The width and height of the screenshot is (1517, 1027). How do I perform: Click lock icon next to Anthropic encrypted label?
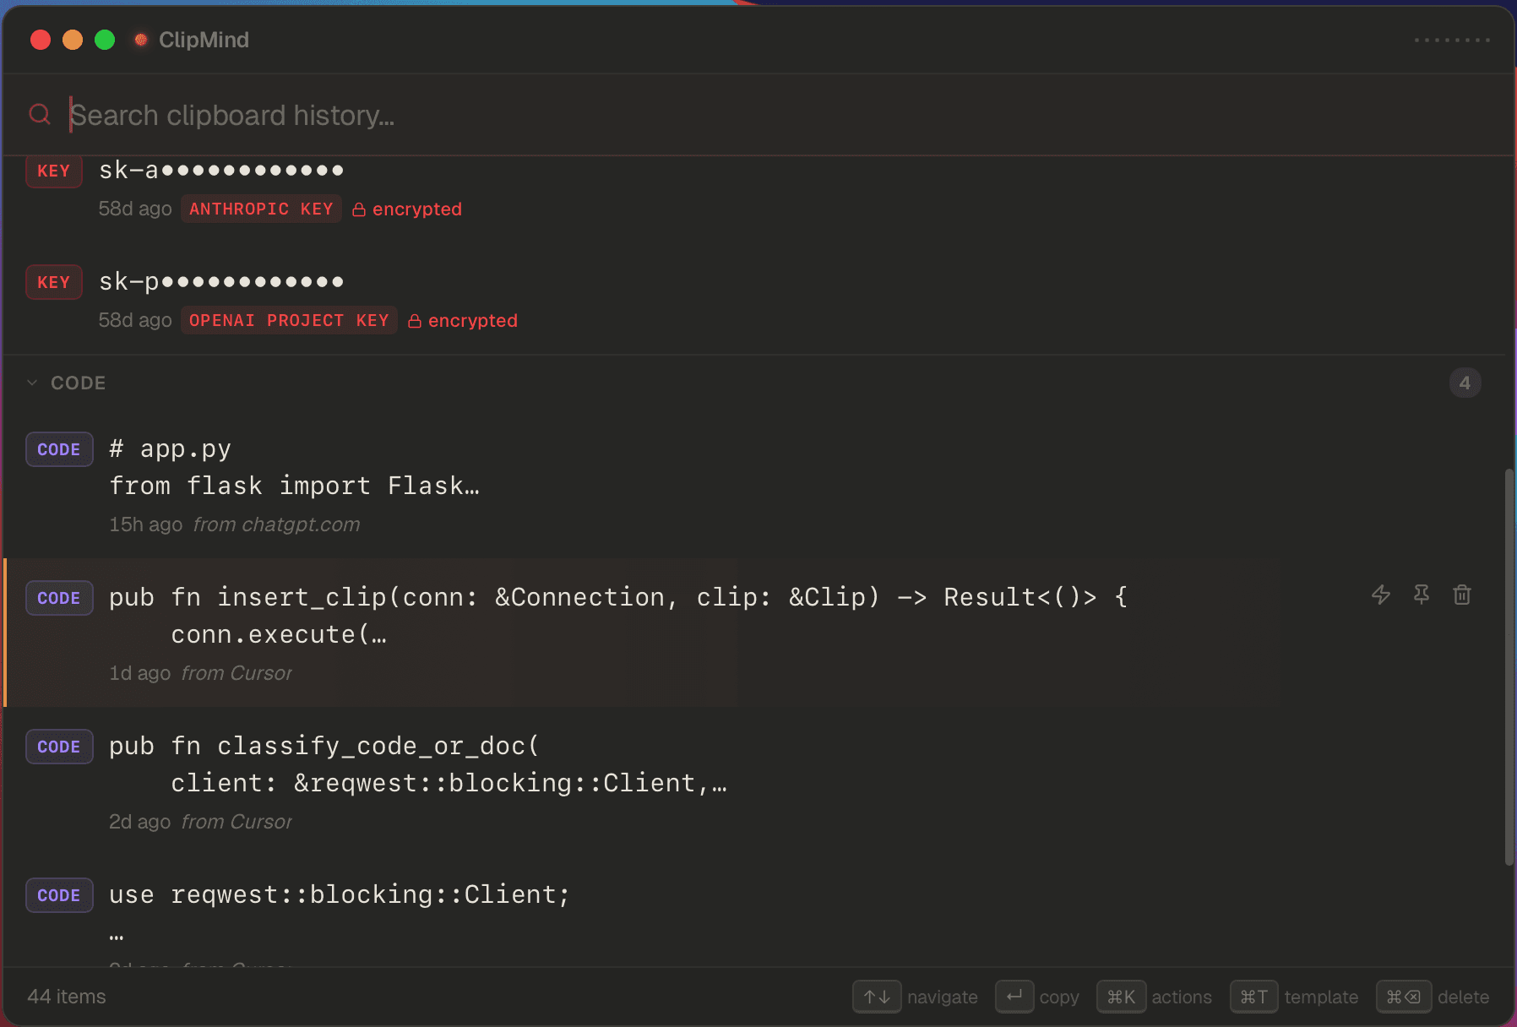tap(359, 209)
